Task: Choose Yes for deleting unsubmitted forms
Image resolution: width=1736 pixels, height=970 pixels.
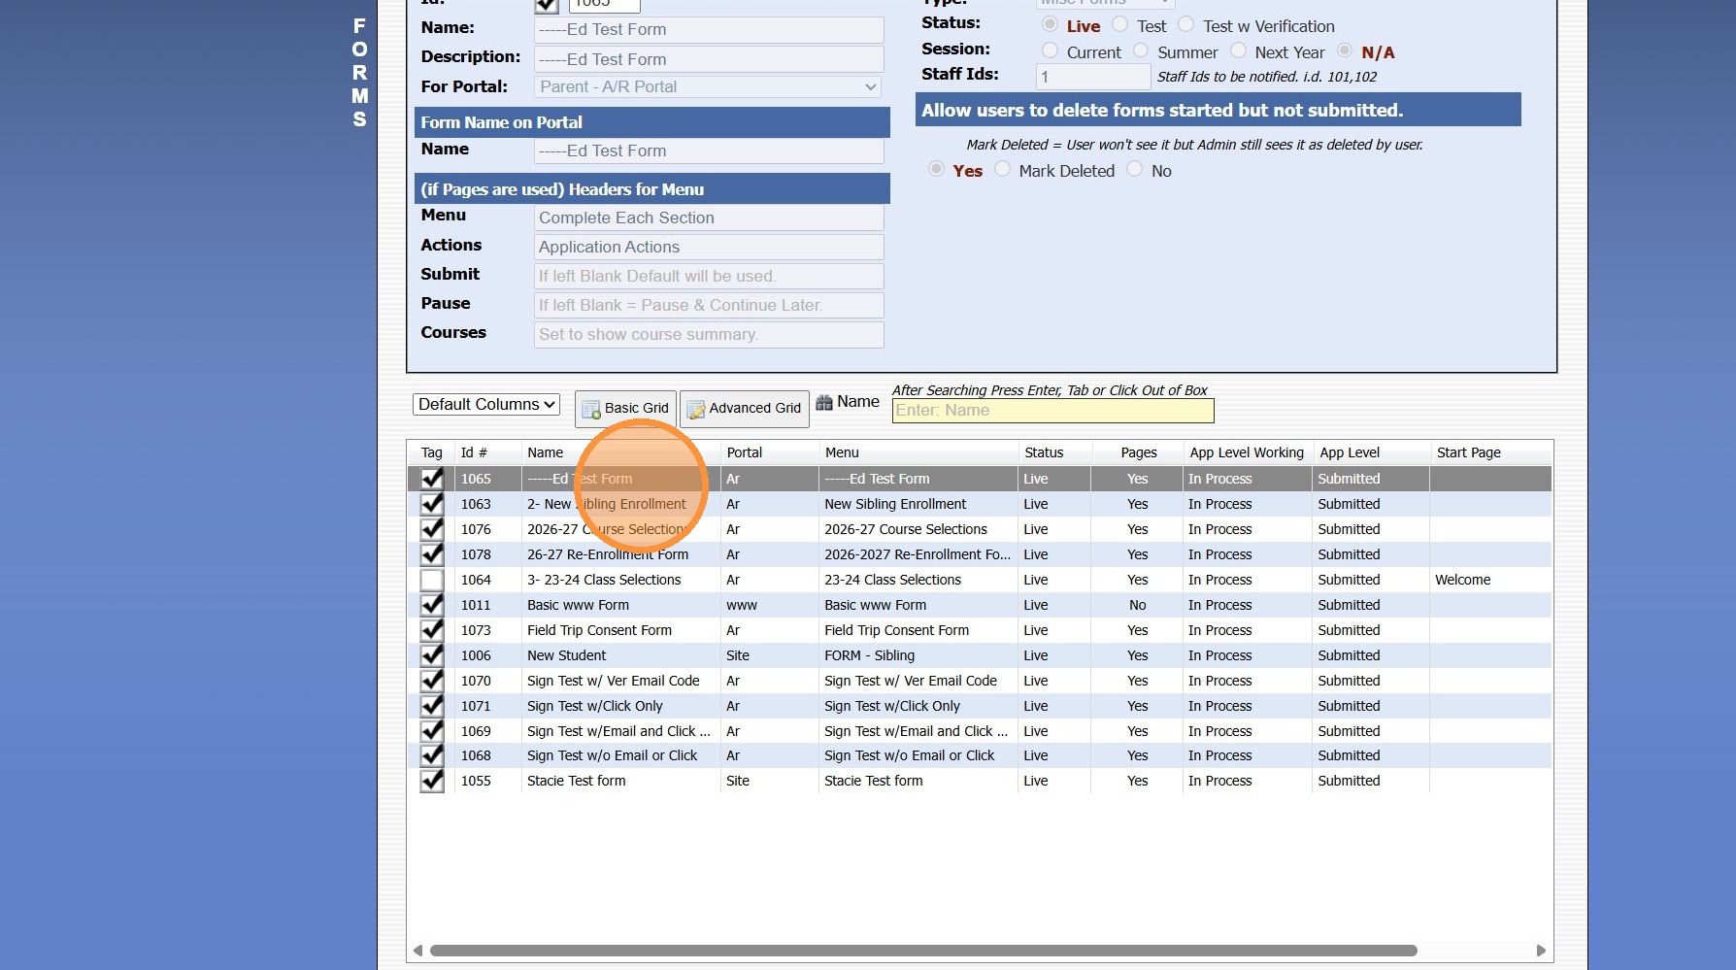Action: point(936,169)
